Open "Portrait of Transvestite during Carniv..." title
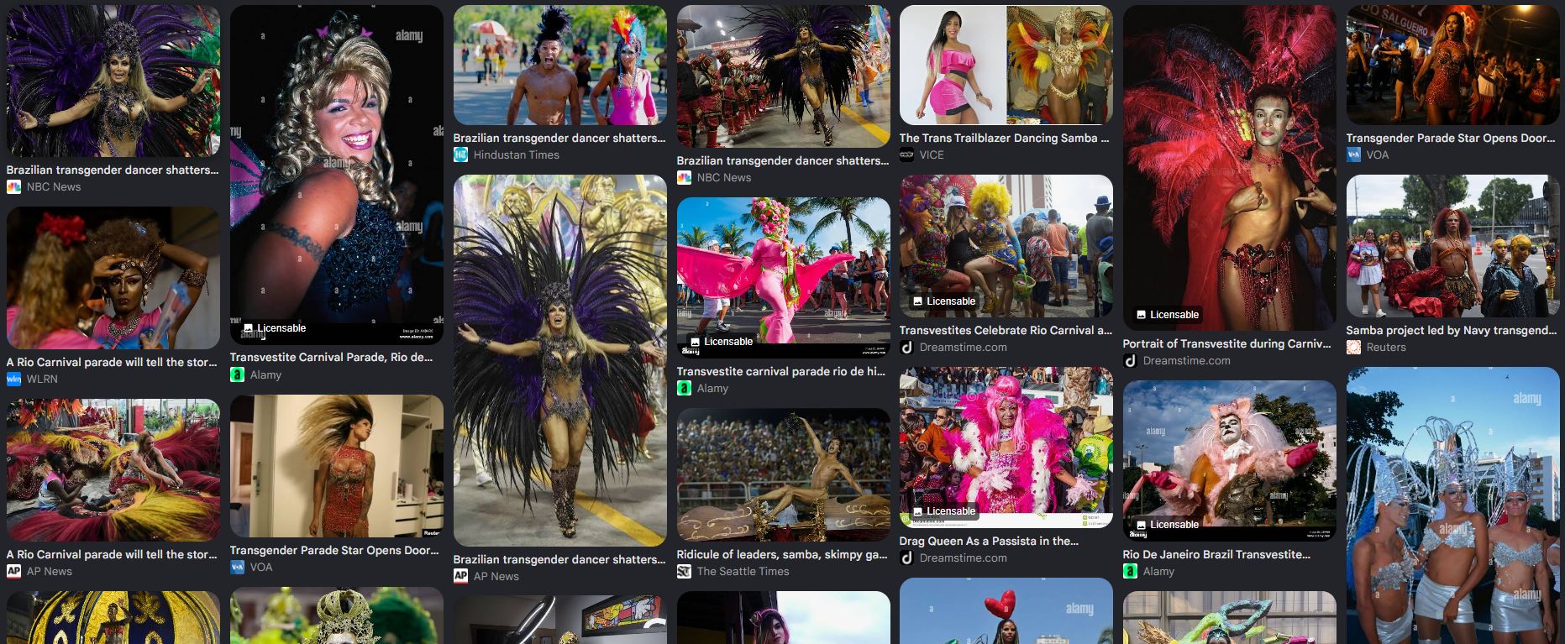This screenshot has width=1565, height=644. click(x=1227, y=344)
